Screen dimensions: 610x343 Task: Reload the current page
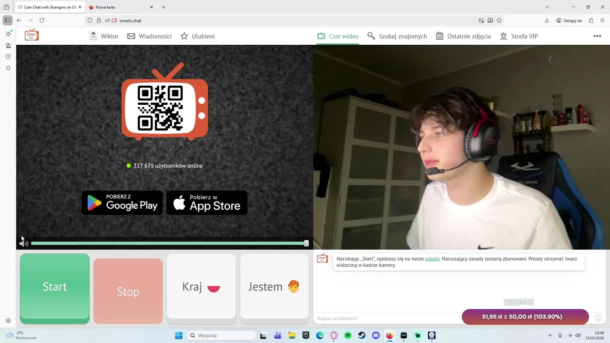click(x=42, y=20)
